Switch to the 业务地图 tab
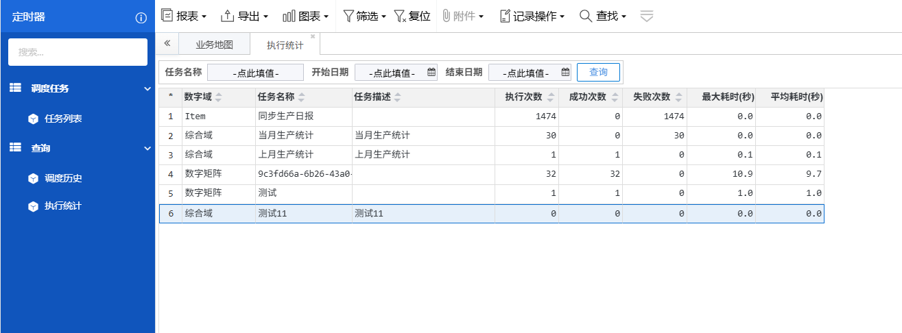The height and width of the screenshot is (333, 902). click(x=214, y=45)
